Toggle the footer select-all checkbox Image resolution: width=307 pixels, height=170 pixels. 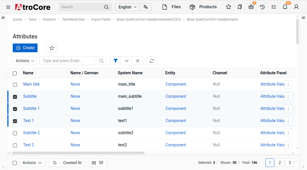(x=15, y=163)
